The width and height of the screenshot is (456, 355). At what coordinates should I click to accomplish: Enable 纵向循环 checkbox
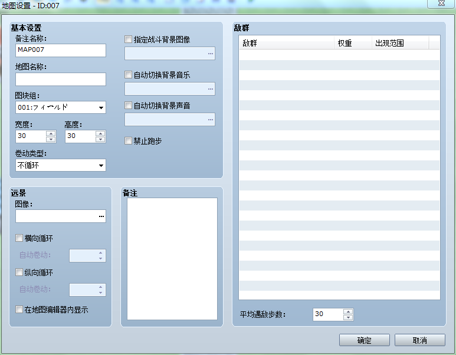[x=19, y=272]
